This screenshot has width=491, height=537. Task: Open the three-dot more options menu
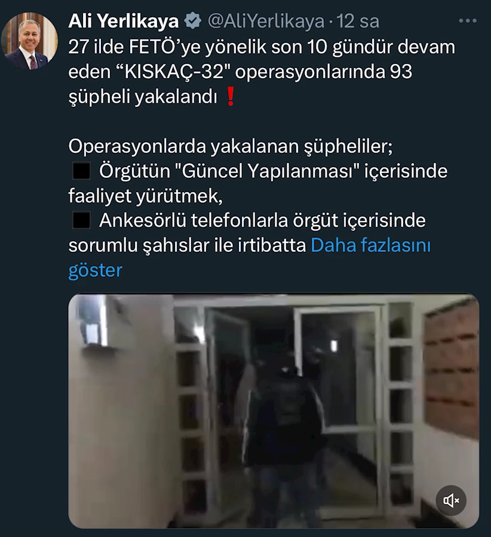click(x=468, y=21)
